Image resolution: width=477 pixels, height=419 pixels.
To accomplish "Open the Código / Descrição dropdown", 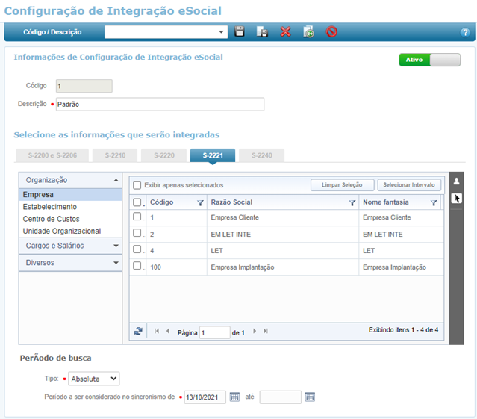I will click(222, 32).
